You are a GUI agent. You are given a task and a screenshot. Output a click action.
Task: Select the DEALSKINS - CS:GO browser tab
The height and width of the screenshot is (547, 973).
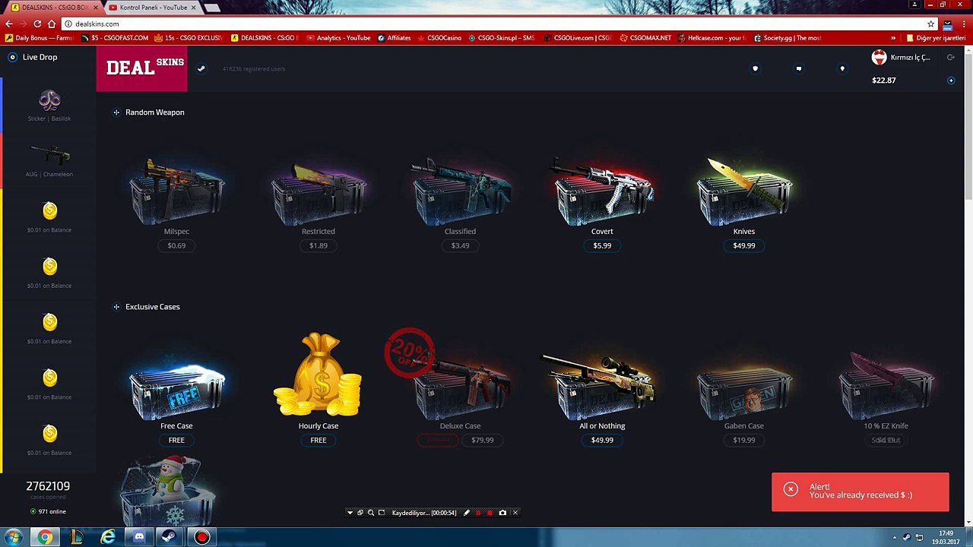point(52,8)
